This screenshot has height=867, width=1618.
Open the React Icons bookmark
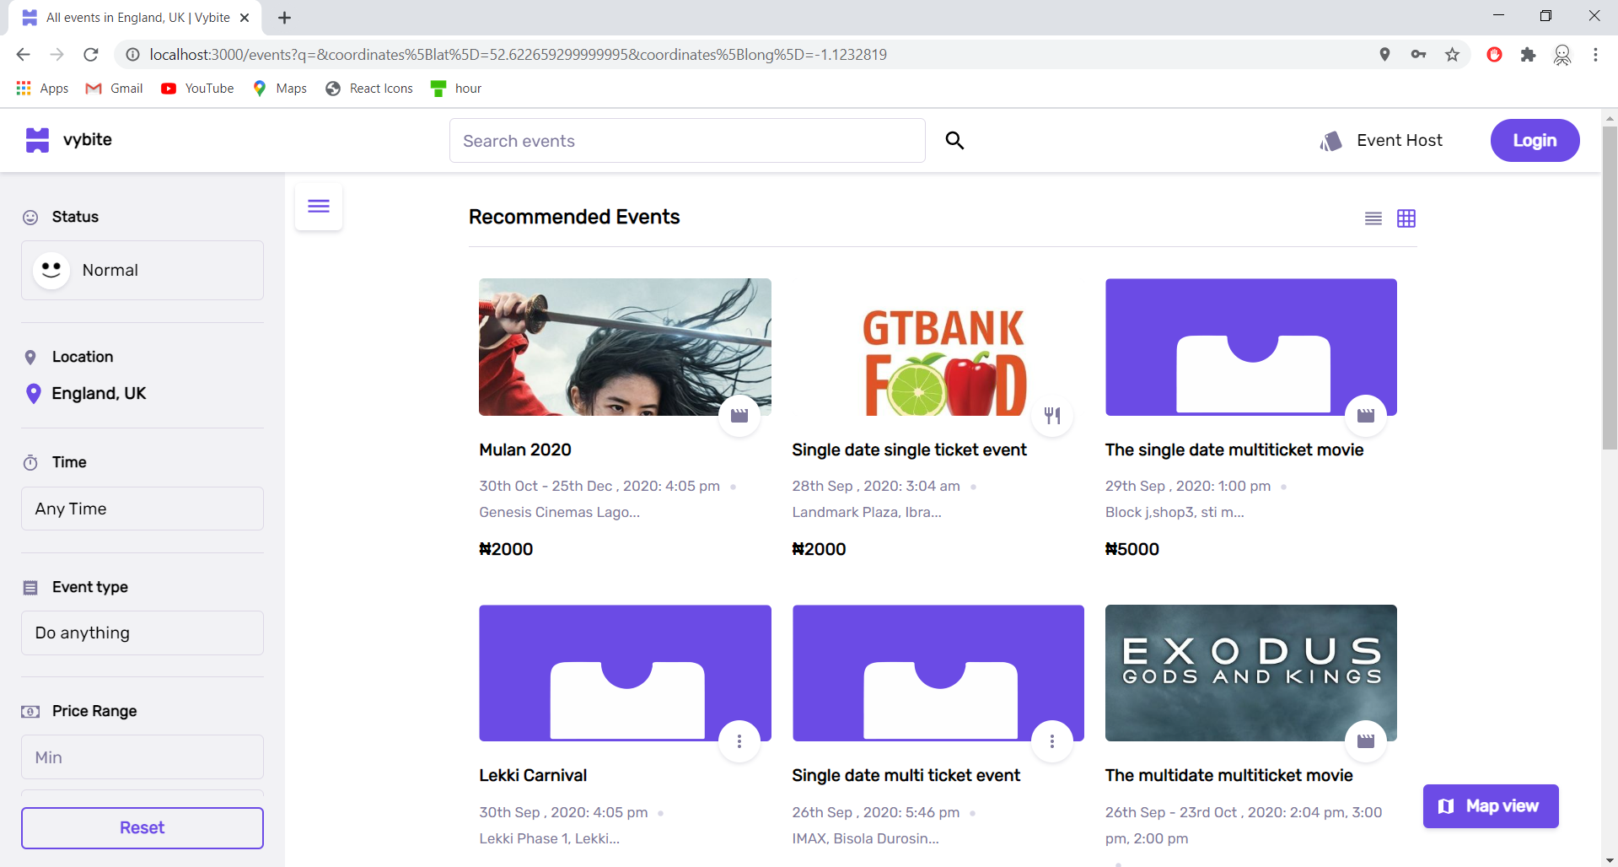point(369,89)
